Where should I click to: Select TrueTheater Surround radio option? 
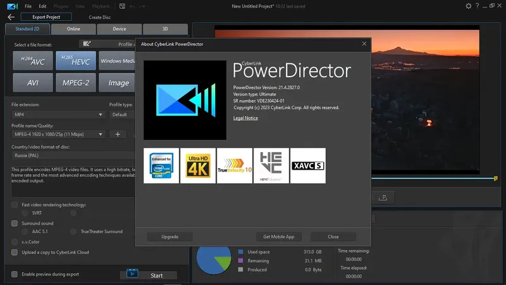(73, 231)
